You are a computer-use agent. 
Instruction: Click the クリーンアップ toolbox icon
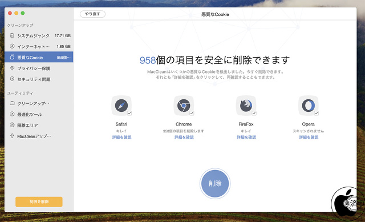(x=12, y=103)
